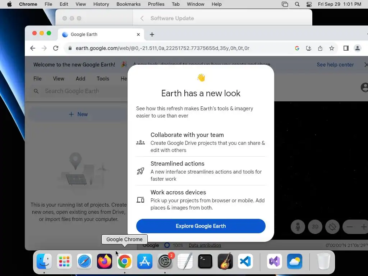
Task: Go back in Software Update window
Action: click(x=142, y=18)
